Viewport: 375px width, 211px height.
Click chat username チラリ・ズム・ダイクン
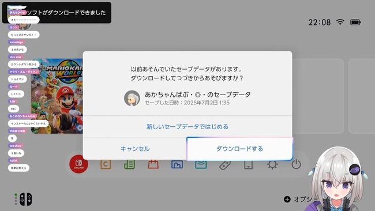click(x=24, y=71)
